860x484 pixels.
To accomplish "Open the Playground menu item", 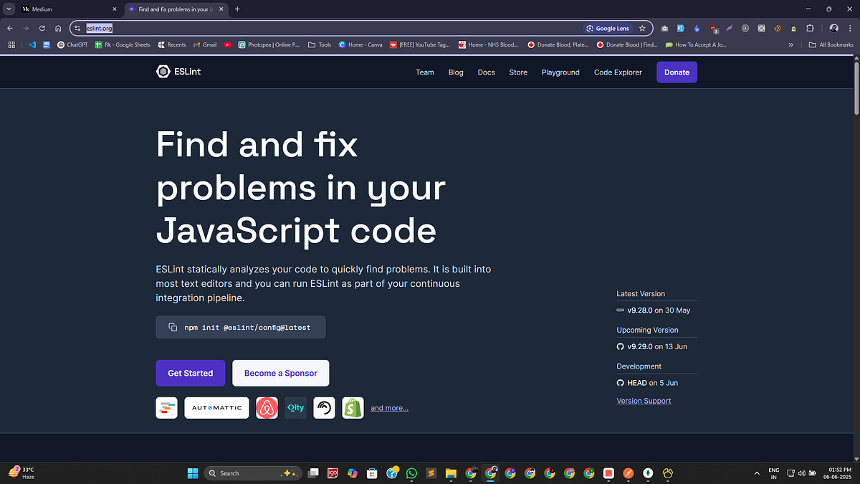I will (x=560, y=72).
